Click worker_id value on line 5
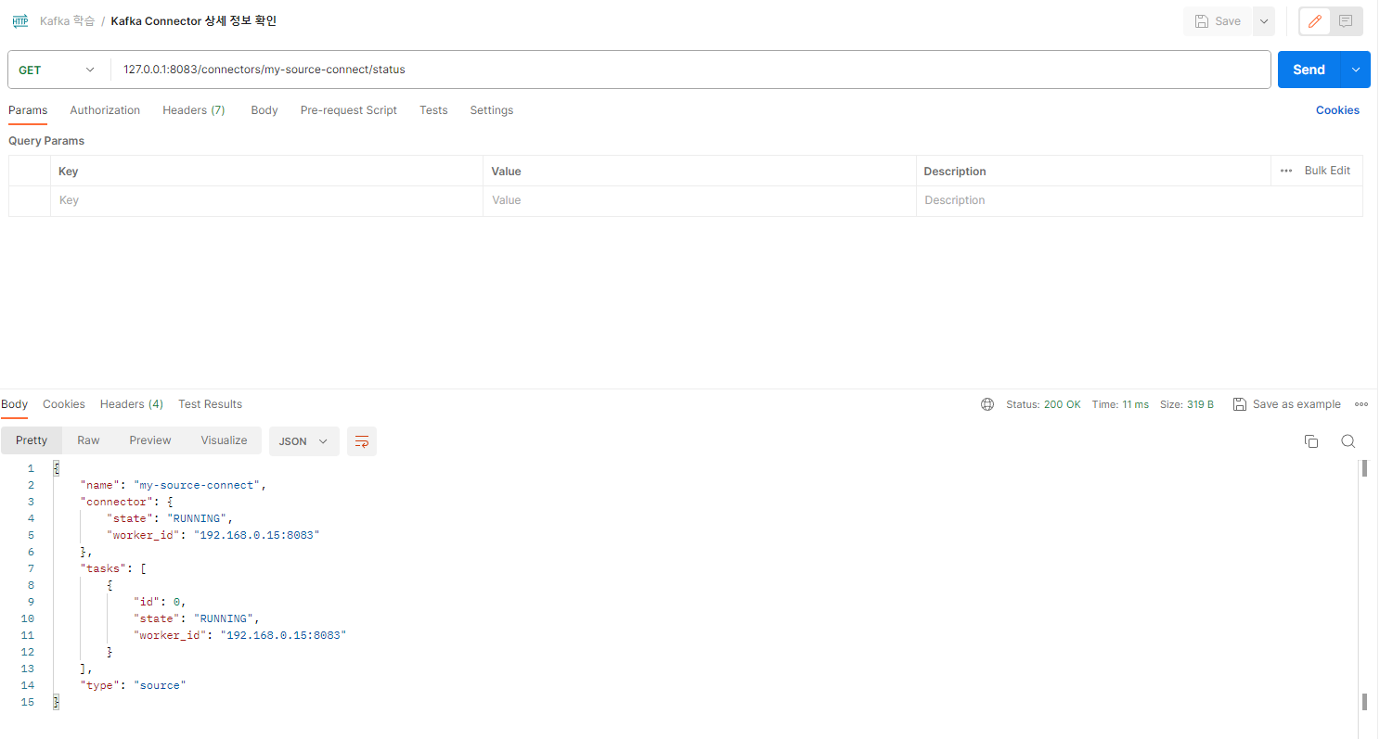This screenshot has width=1380, height=739. pyautogui.click(x=256, y=535)
